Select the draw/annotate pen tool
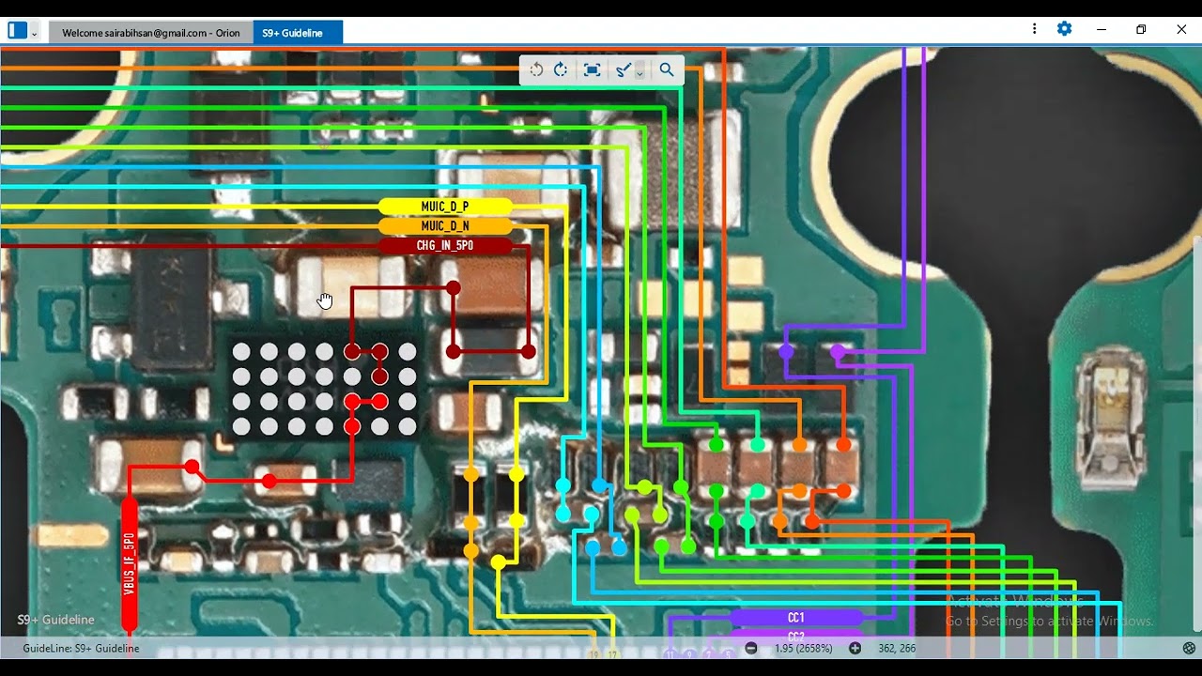1202x676 pixels. pyautogui.click(x=623, y=70)
